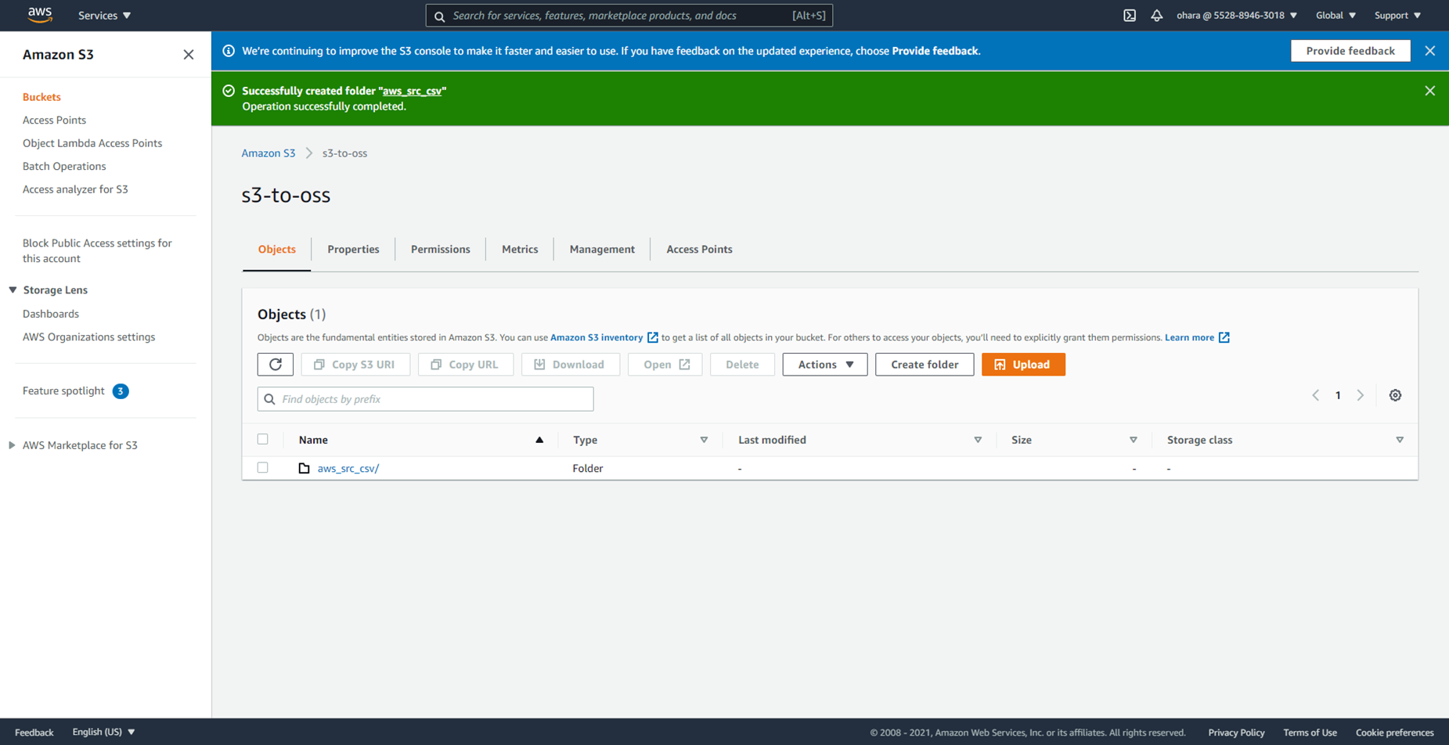
Task: Focus the Find objects by prefix field
Action: (425, 399)
